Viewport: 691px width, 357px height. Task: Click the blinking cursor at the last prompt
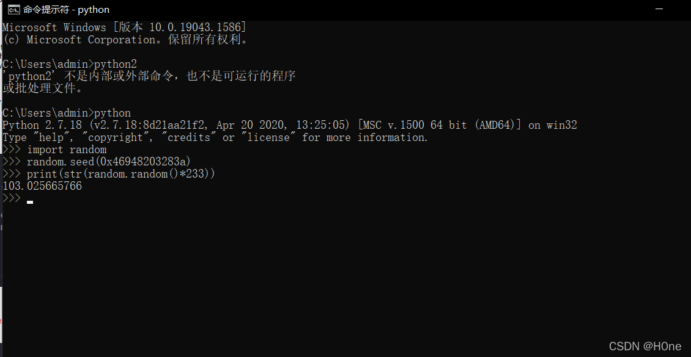pyautogui.click(x=30, y=202)
